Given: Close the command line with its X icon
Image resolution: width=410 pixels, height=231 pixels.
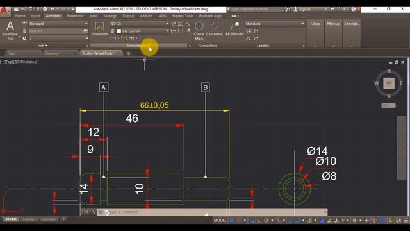Looking at the screenshot, I should [86, 212].
